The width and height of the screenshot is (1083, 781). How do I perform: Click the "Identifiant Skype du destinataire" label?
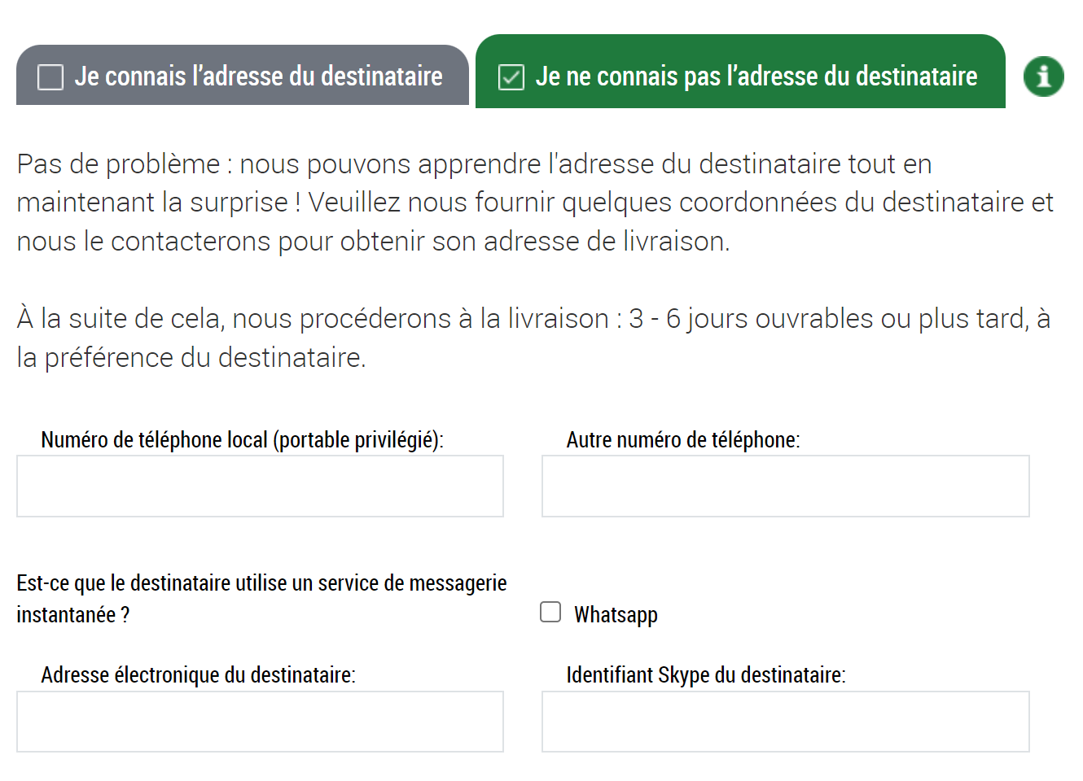pyautogui.click(x=708, y=674)
